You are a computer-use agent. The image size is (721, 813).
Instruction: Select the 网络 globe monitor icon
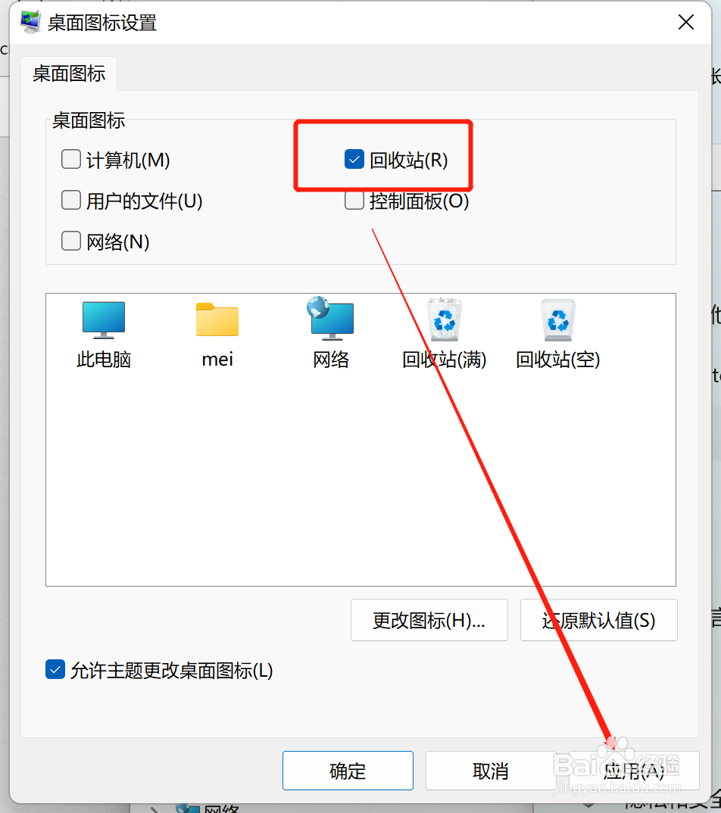coord(330,319)
